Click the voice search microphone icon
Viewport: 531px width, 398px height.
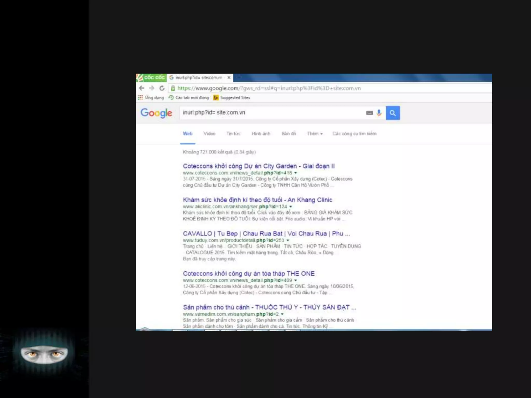click(x=379, y=113)
